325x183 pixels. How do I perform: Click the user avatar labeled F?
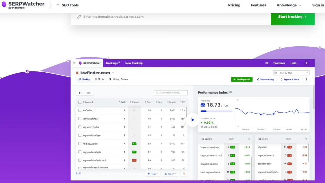point(306,63)
